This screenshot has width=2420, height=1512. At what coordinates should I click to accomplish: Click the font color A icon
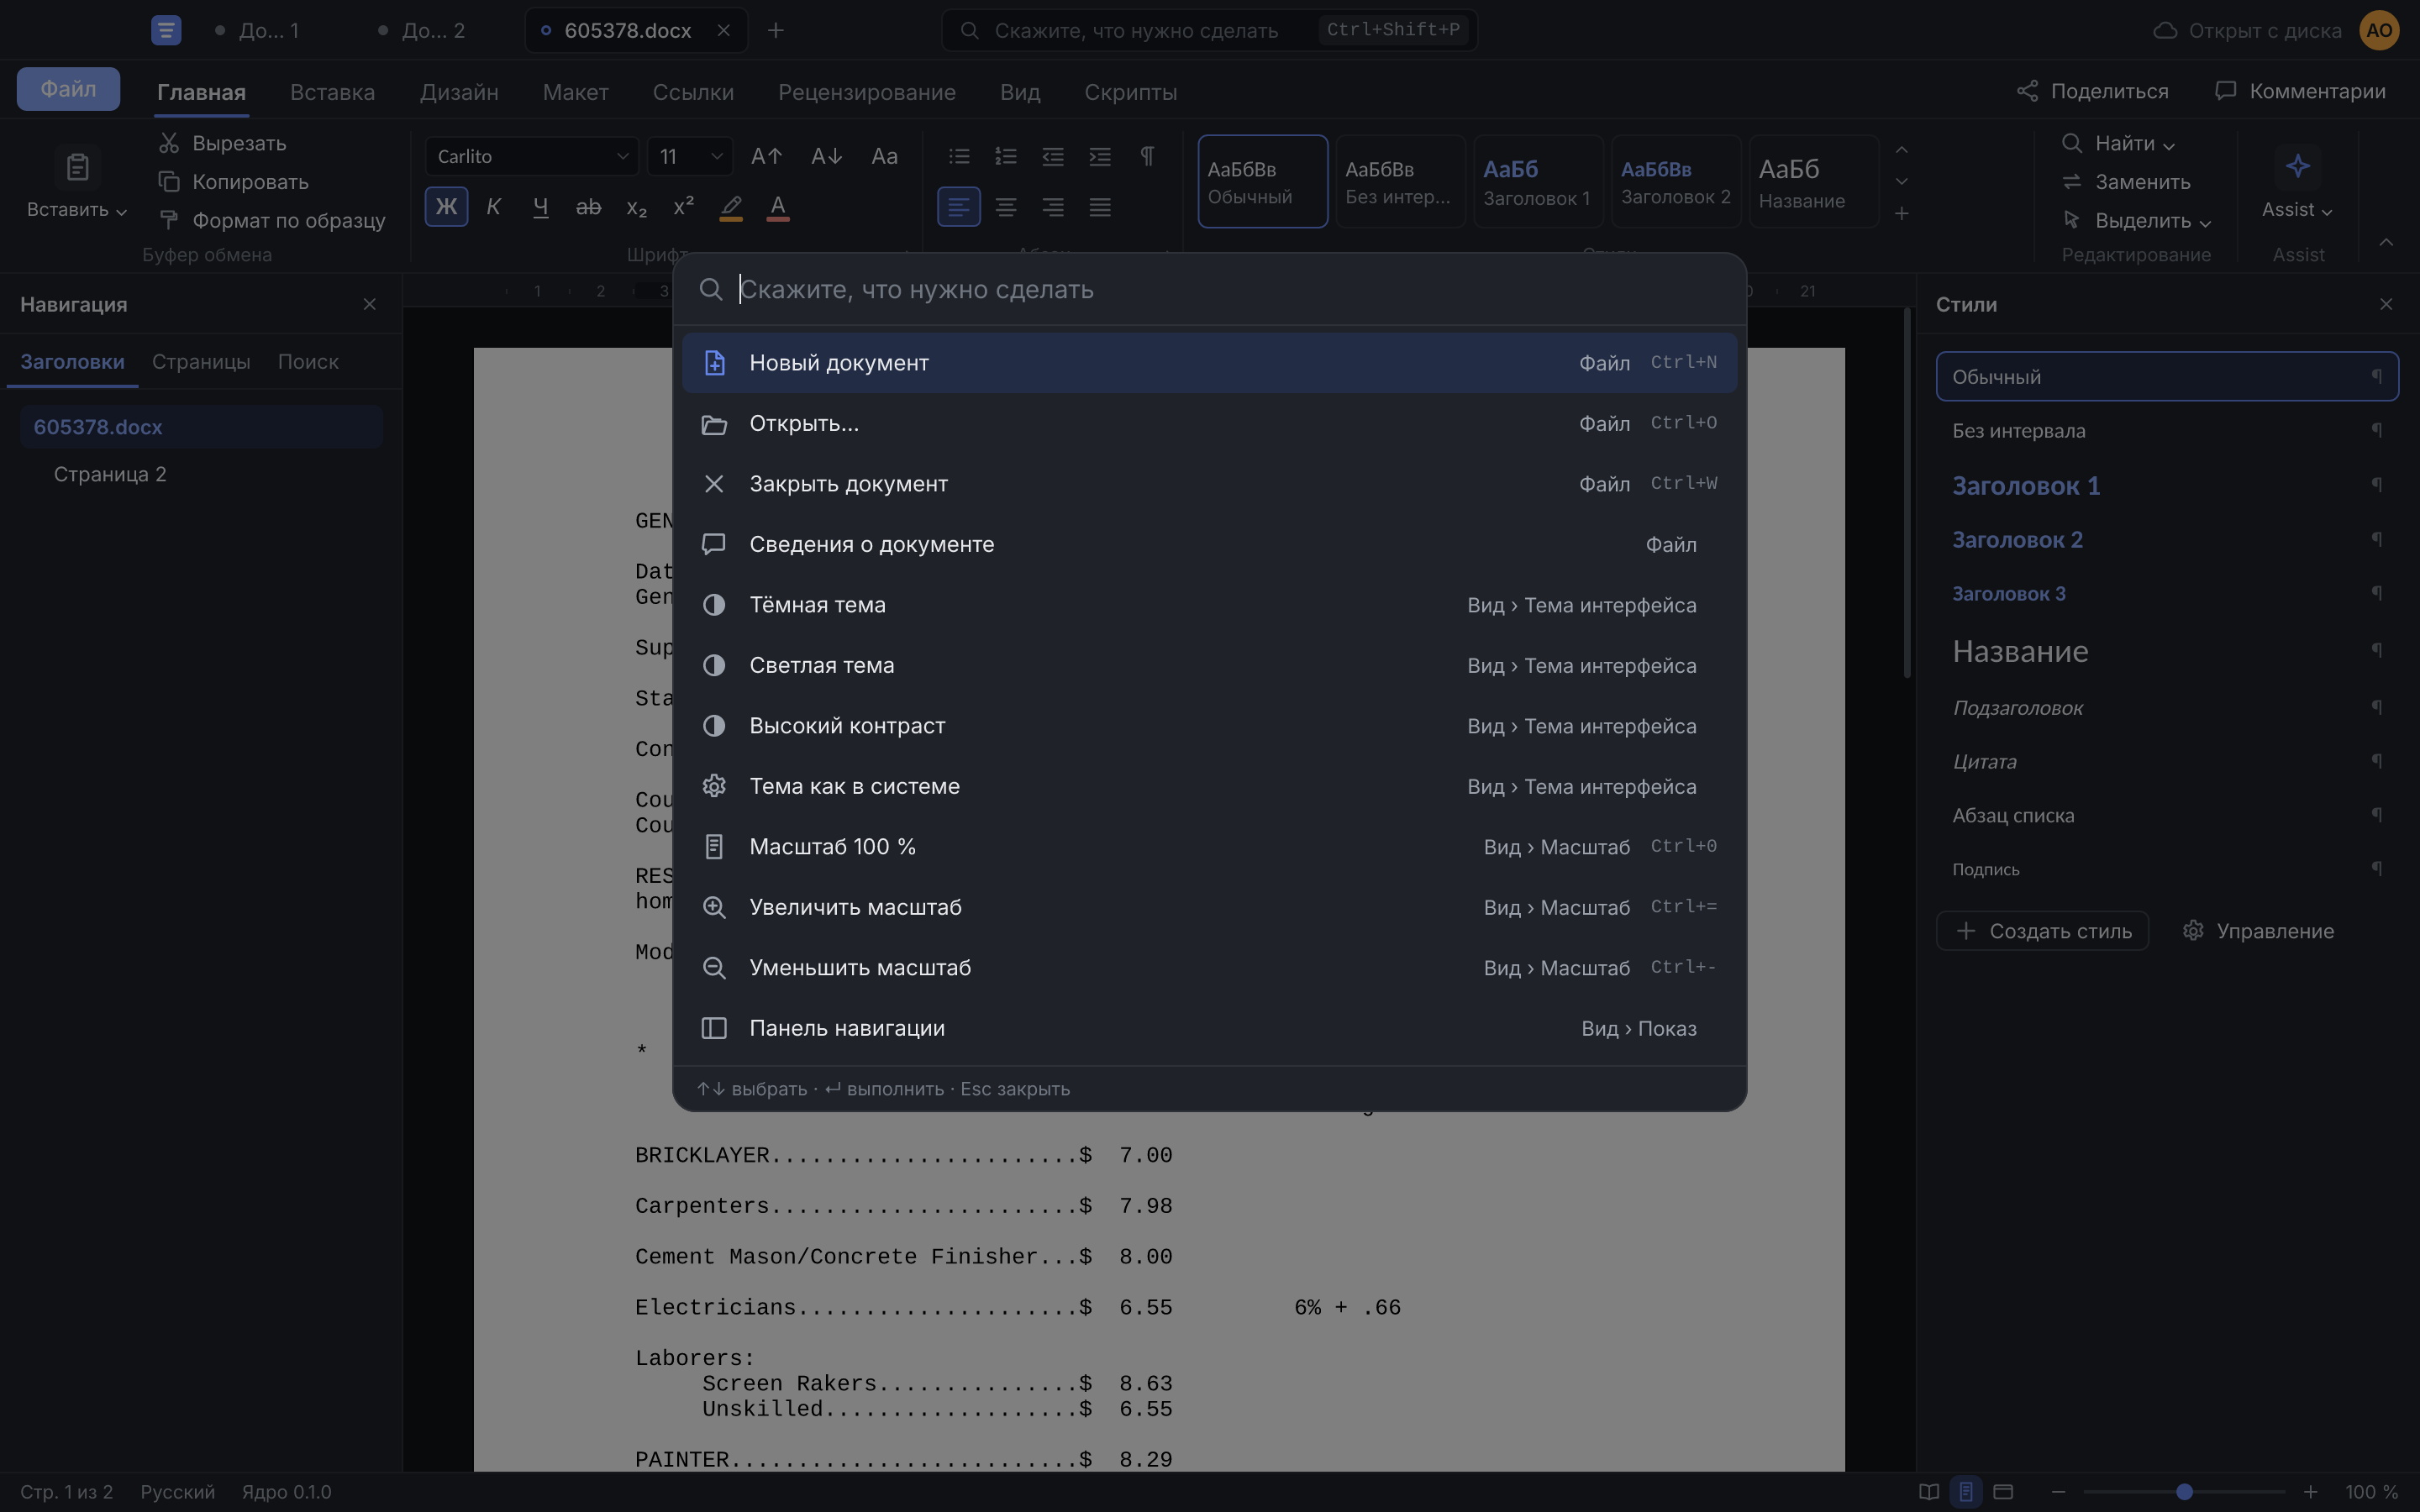pyautogui.click(x=778, y=207)
